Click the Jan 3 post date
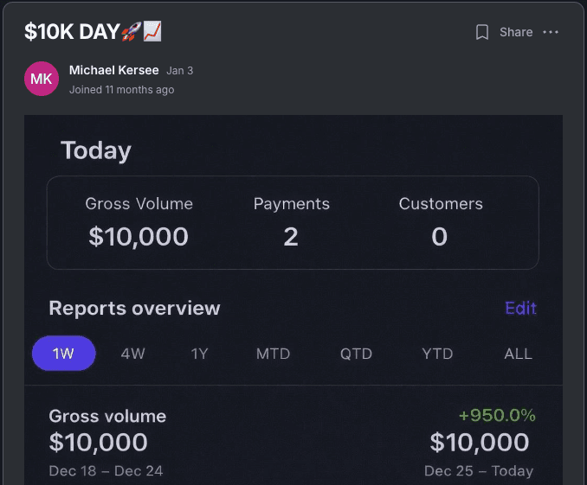Viewport: 587px width, 485px height. (x=180, y=71)
